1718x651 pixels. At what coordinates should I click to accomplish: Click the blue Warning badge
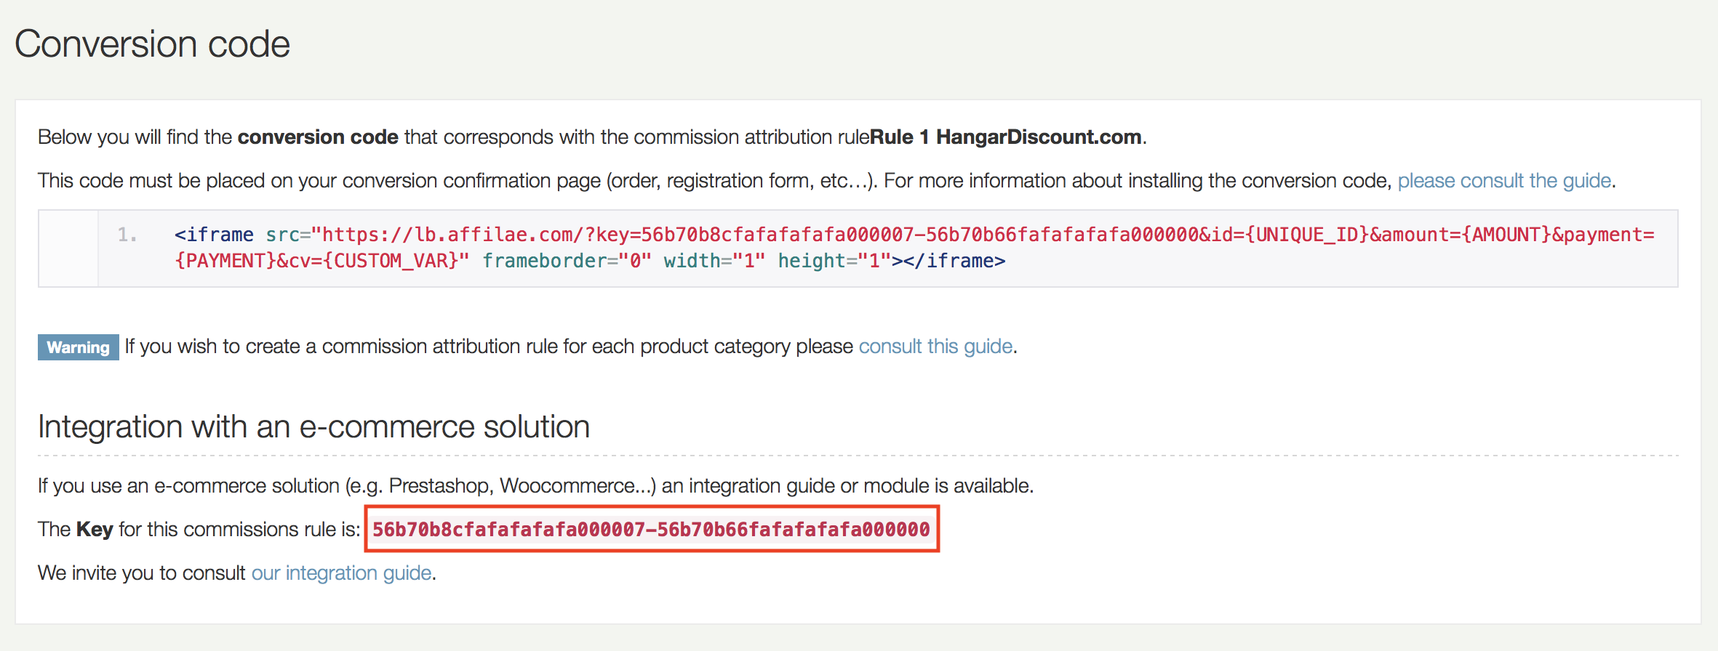click(78, 347)
